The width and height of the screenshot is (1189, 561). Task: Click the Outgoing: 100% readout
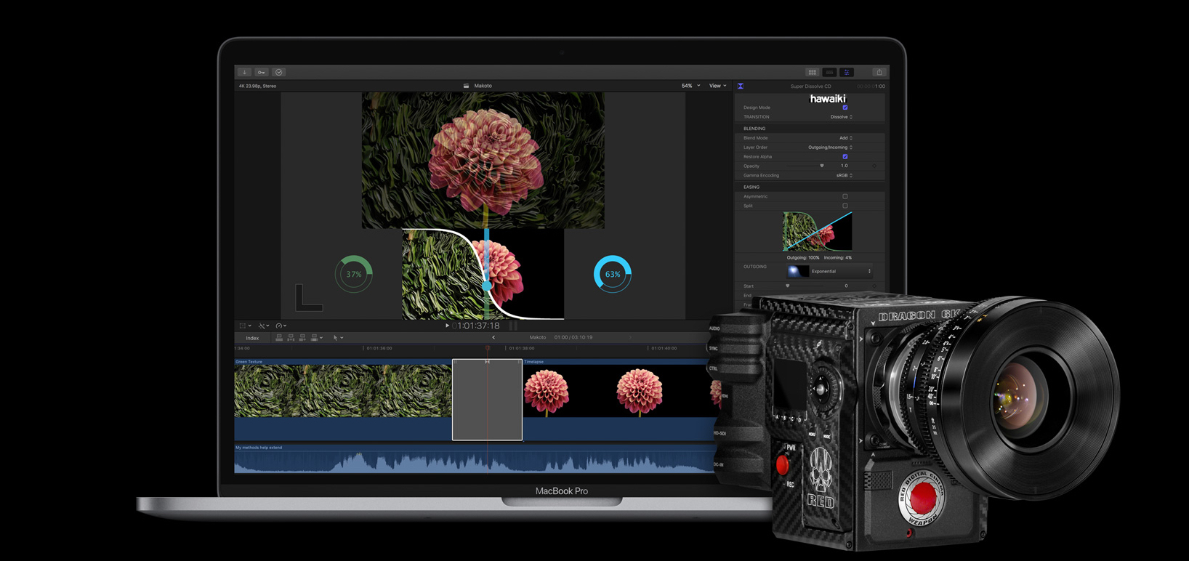pyautogui.click(x=803, y=257)
